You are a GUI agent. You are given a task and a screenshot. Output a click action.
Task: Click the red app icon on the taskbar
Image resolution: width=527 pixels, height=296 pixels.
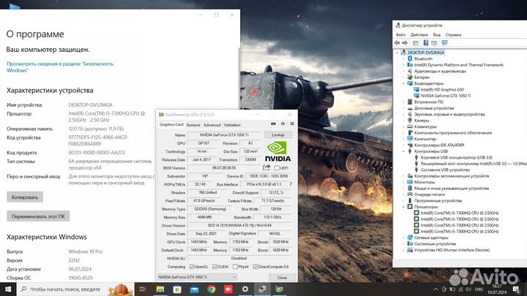(228, 289)
